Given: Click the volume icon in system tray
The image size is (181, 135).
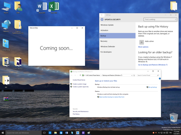Looking at the screenshot, I should point(164,133).
